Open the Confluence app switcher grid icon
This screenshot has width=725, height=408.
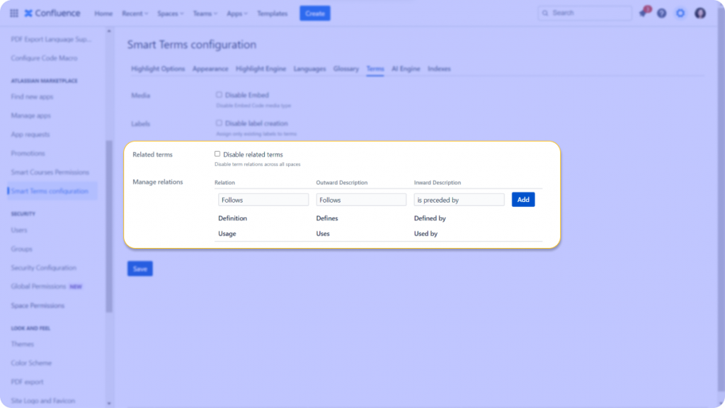pyautogui.click(x=13, y=13)
